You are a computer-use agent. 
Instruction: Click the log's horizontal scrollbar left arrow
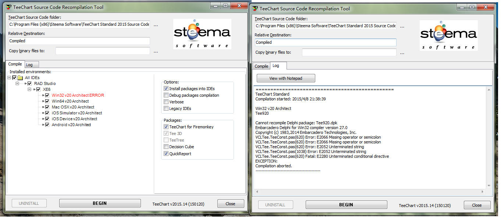(x=257, y=192)
